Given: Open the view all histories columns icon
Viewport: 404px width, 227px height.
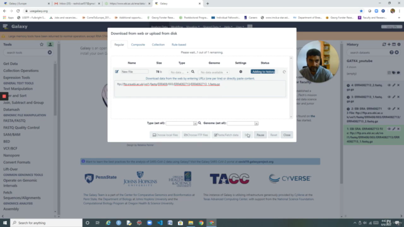Looking at the screenshot, I should (394, 45).
